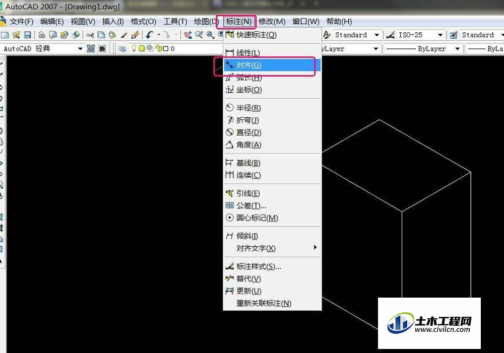This screenshot has width=504, height=353.
Task: Click the Text Style icon
Action: tap(327, 35)
